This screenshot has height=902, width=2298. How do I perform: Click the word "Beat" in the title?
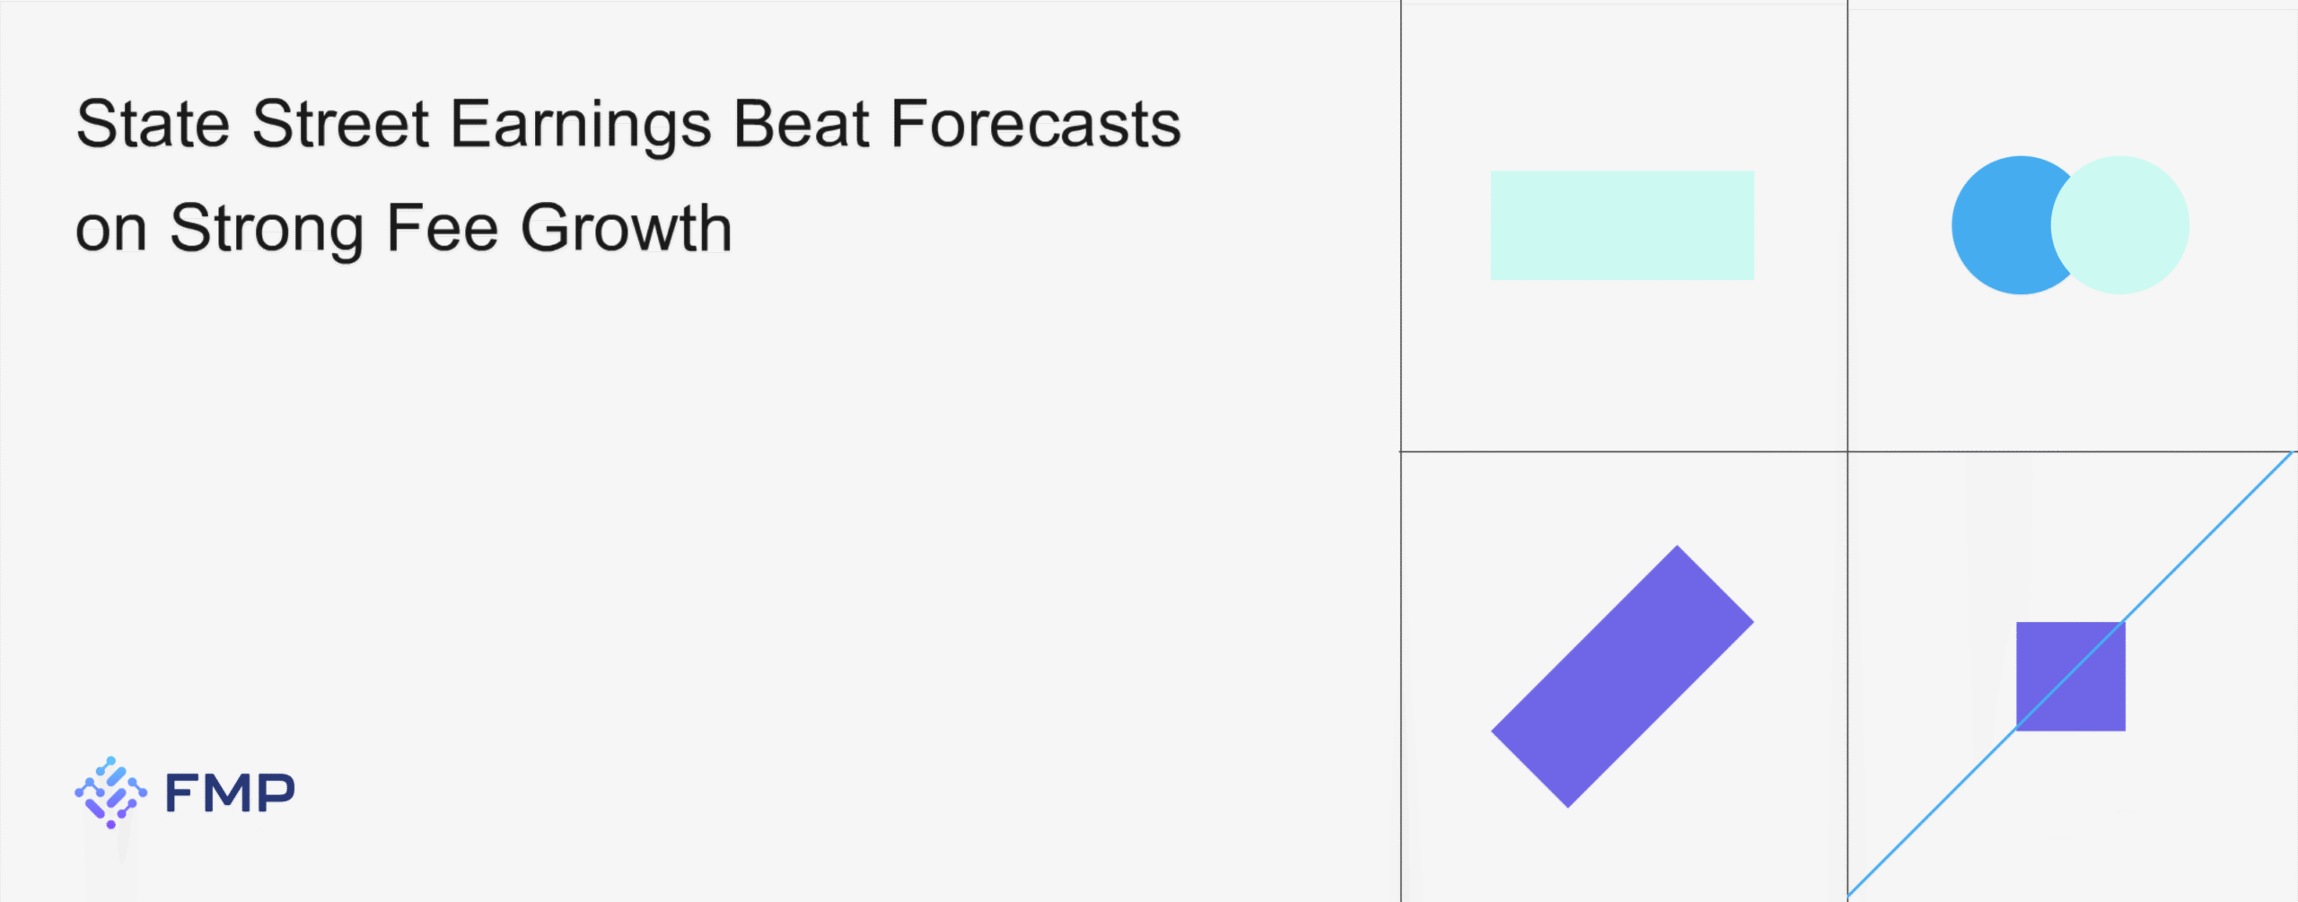coord(801,124)
